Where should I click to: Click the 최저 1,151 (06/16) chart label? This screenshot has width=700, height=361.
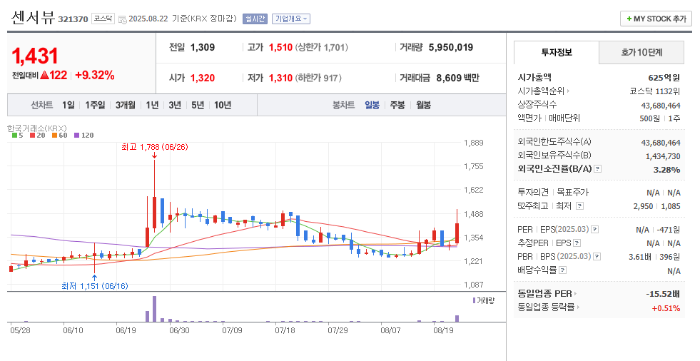[x=95, y=286]
